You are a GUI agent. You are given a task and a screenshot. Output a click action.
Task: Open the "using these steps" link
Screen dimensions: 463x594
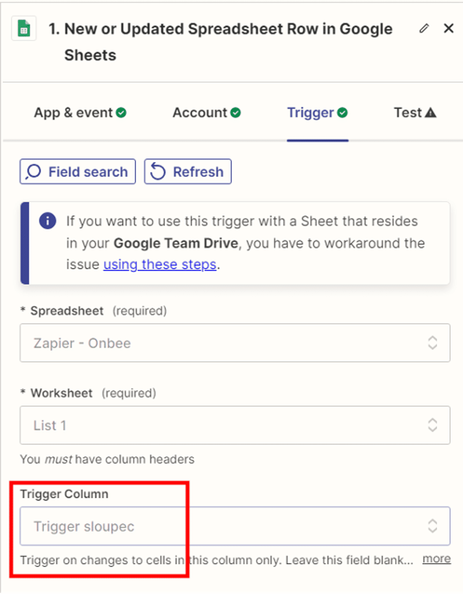click(x=160, y=265)
